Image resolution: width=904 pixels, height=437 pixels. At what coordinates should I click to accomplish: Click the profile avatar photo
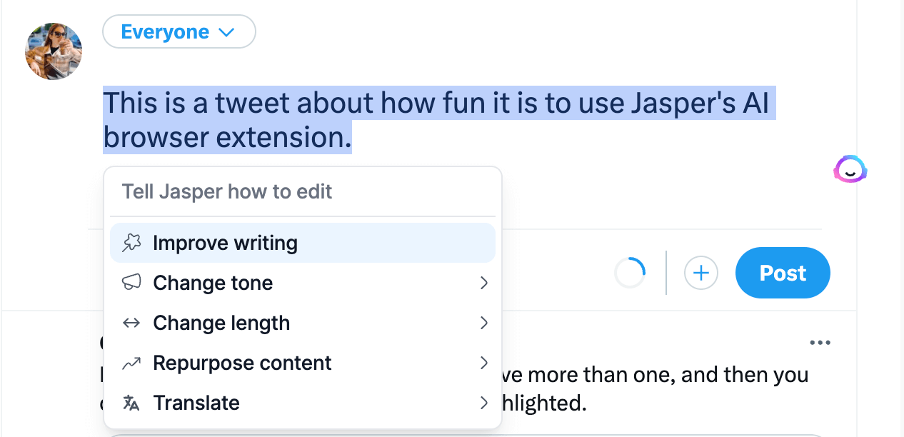point(53,51)
